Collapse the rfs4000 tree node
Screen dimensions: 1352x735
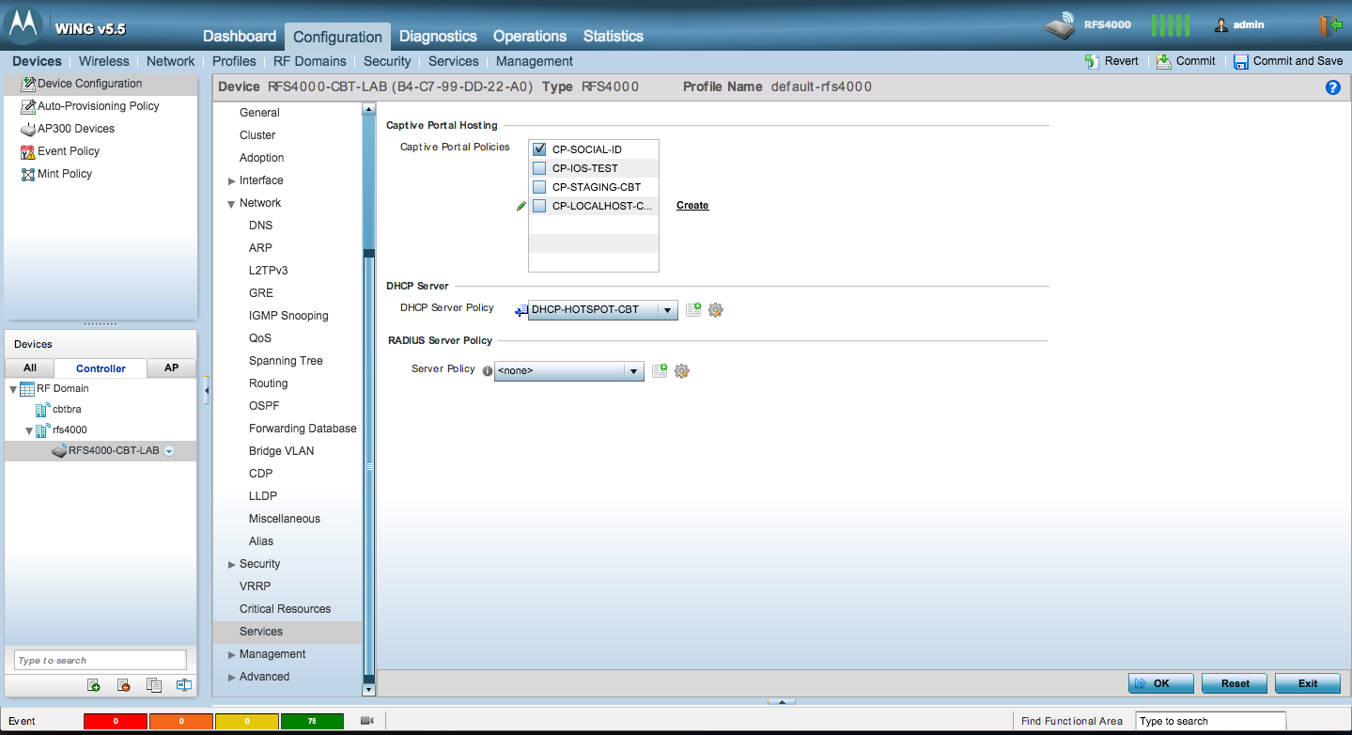[29, 430]
